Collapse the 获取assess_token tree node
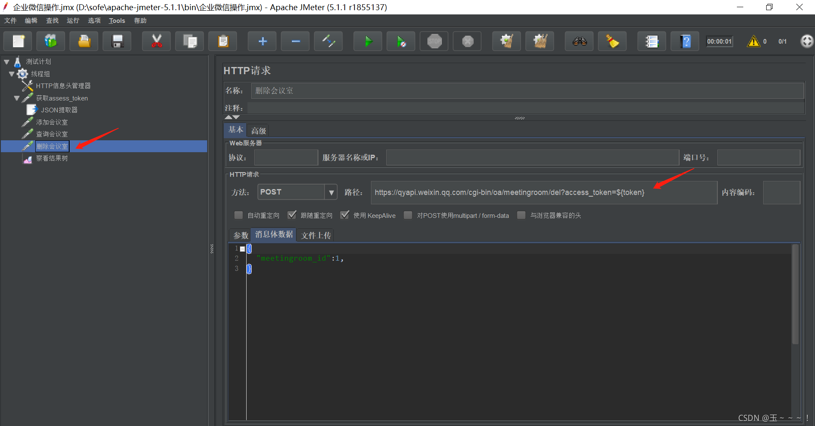The width and height of the screenshot is (815, 426). click(17, 98)
